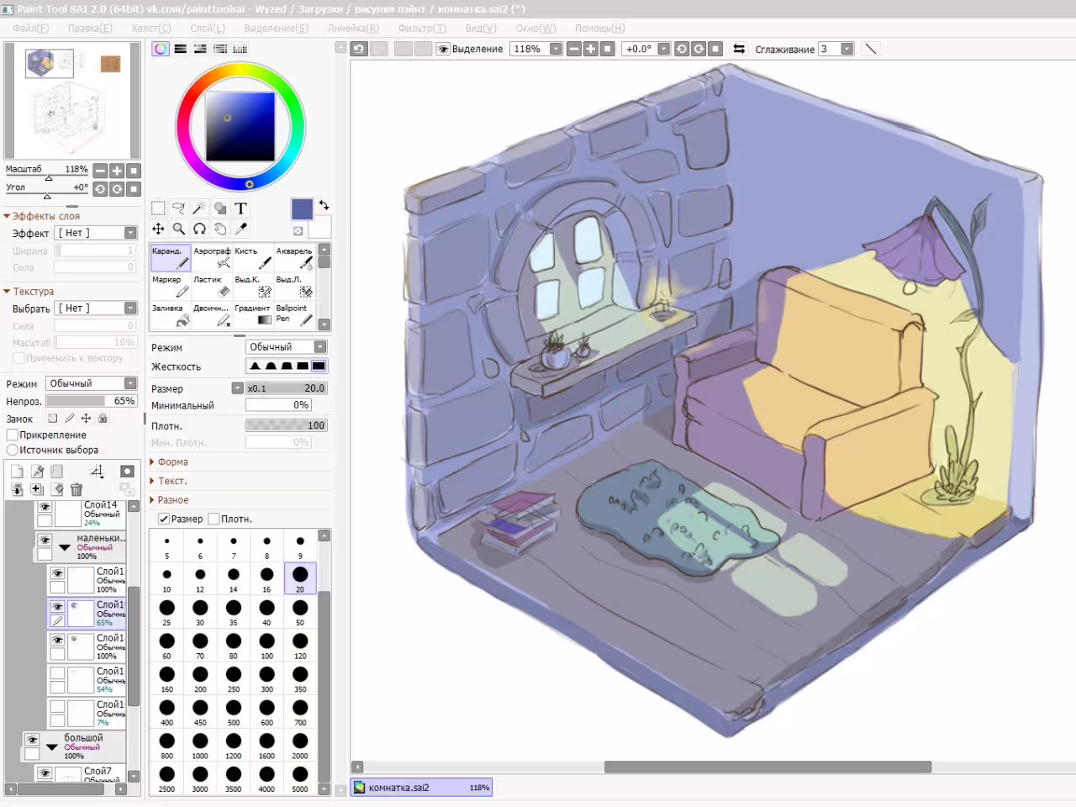Viewport: 1076px width, 807px height.
Task: Select brush size 5 preset
Action: click(x=167, y=545)
